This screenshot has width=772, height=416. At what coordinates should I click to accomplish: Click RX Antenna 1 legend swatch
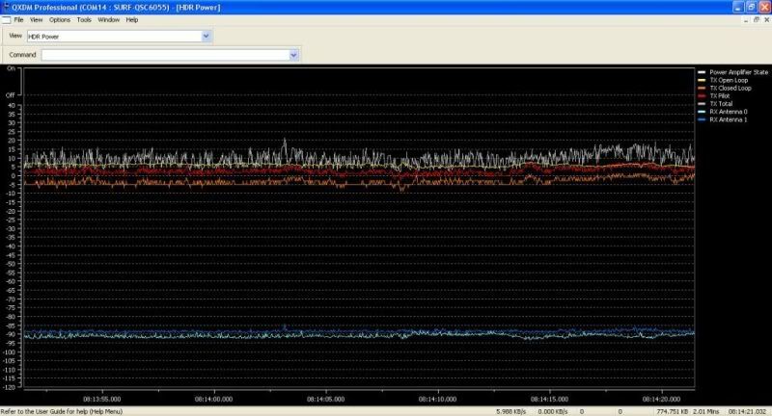tap(702, 119)
